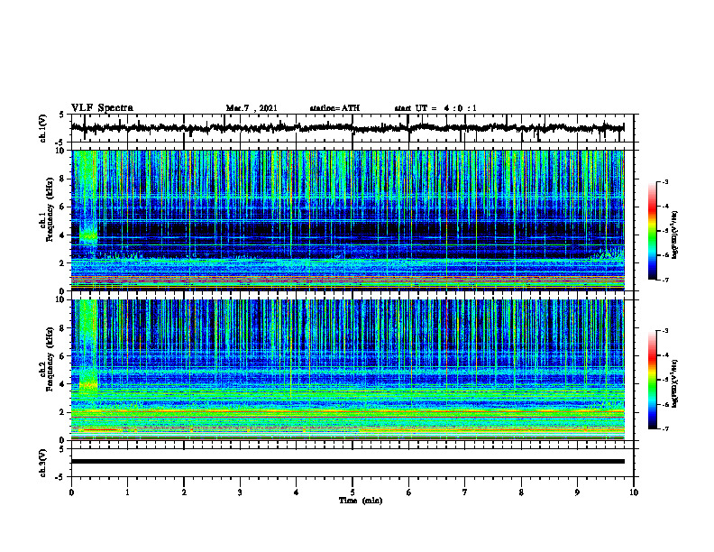Click time axis tick label "8"
The image size is (714, 552).
521,492
